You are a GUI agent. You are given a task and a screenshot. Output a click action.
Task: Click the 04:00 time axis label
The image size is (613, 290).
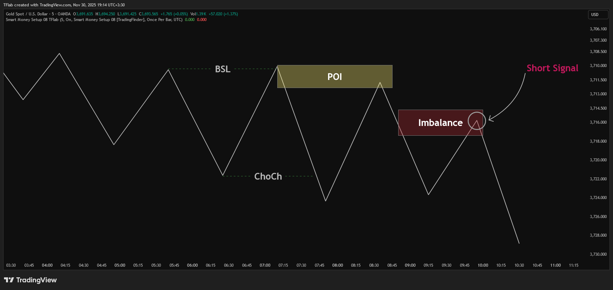pyautogui.click(x=47, y=265)
